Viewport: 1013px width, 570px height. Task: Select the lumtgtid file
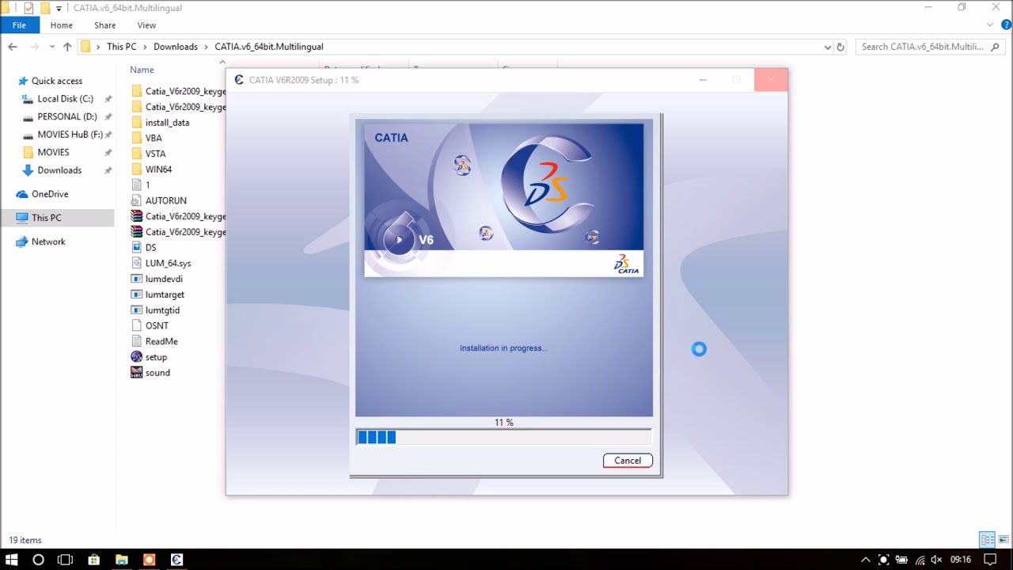tap(162, 310)
